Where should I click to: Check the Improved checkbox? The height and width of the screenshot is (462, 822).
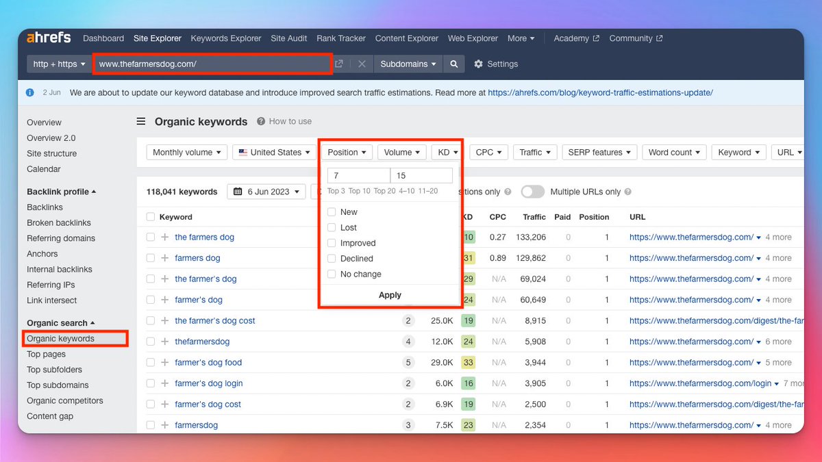(332, 243)
